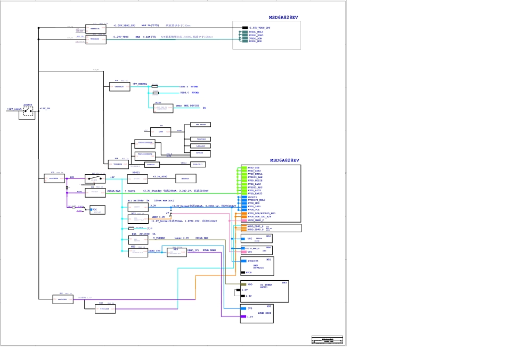The height and width of the screenshot is (358, 506).
Task: Select the black +1.05V_VDDC_CPU pin marker
Action: [x=245, y=28]
